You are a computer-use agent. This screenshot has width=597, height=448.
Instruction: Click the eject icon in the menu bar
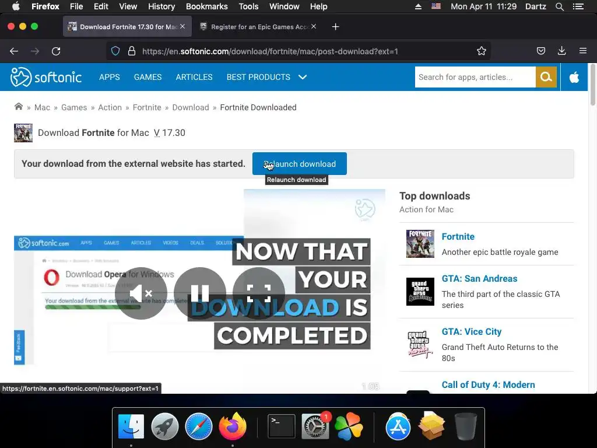pyautogui.click(x=418, y=6)
